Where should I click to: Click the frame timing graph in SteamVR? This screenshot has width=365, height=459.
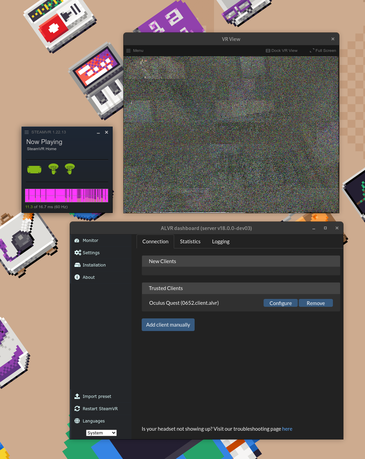pyautogui.click(x=67, y=195)
